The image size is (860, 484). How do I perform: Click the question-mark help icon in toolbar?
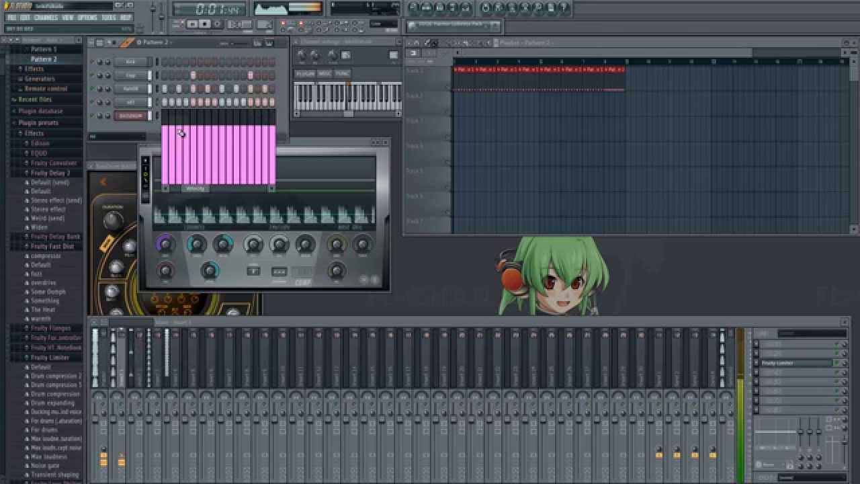564,8
